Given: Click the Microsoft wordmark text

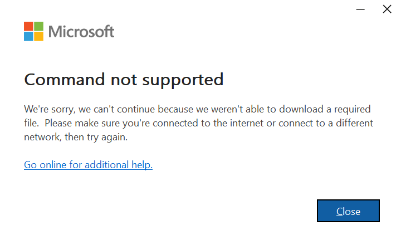Looking at the screenshot, I should [81, 32].
